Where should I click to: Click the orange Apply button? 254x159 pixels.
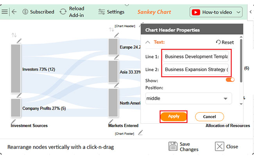tap(174, 117)
